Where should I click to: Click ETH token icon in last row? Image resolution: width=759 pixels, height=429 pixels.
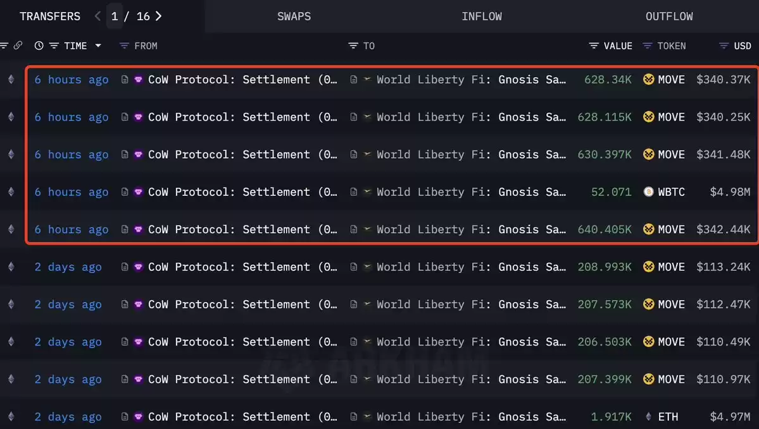click(649, 416)
